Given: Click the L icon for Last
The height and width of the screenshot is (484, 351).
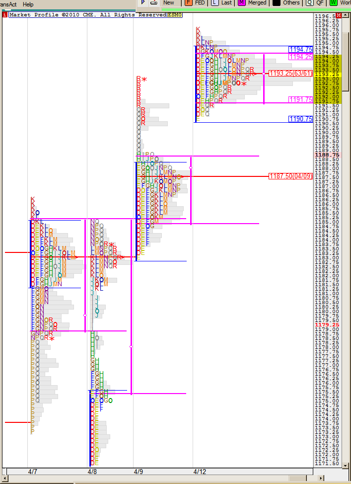Looking at the screenshot, I should (x=214, y=2).
